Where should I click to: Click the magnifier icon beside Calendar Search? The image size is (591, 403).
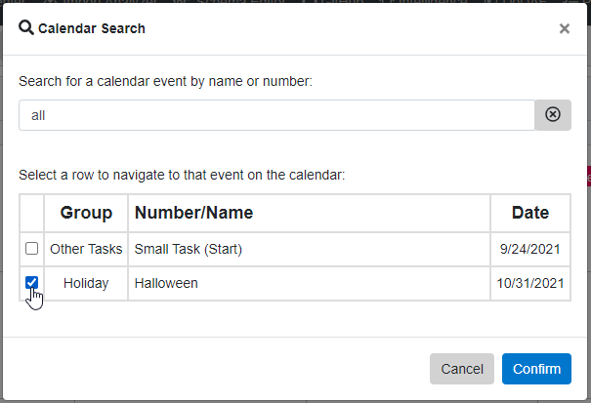click(x=26, y=28)
